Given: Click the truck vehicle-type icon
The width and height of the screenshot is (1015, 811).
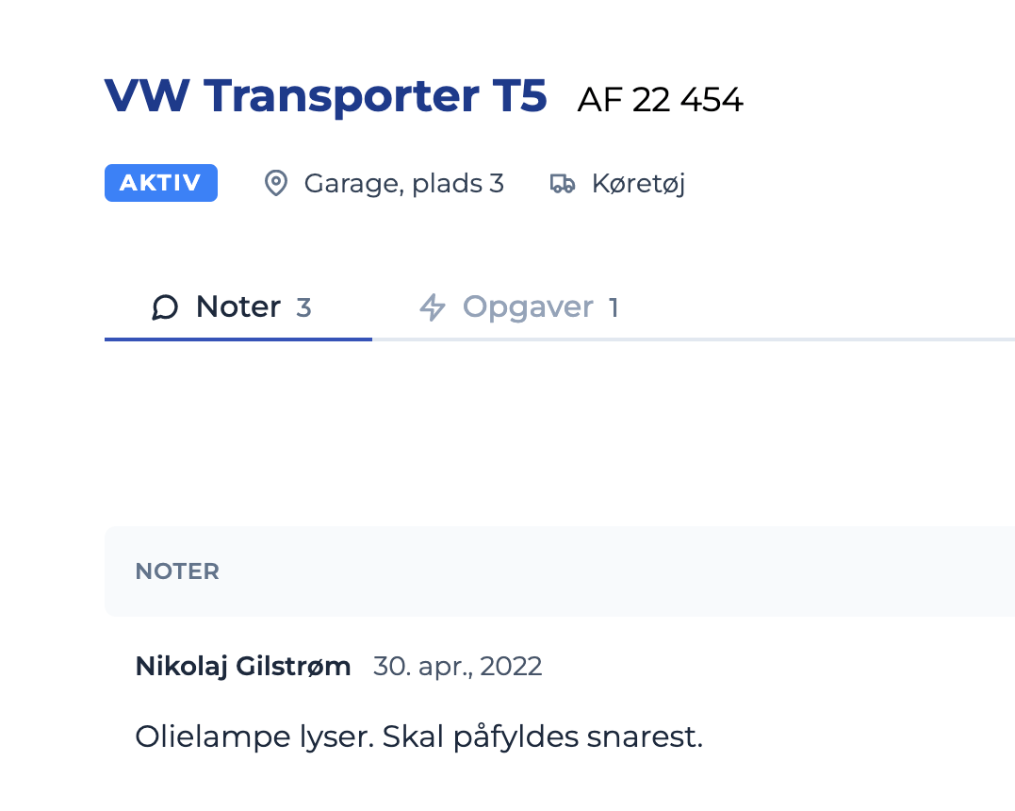Looking at the screenshot, I should point(563,183).
